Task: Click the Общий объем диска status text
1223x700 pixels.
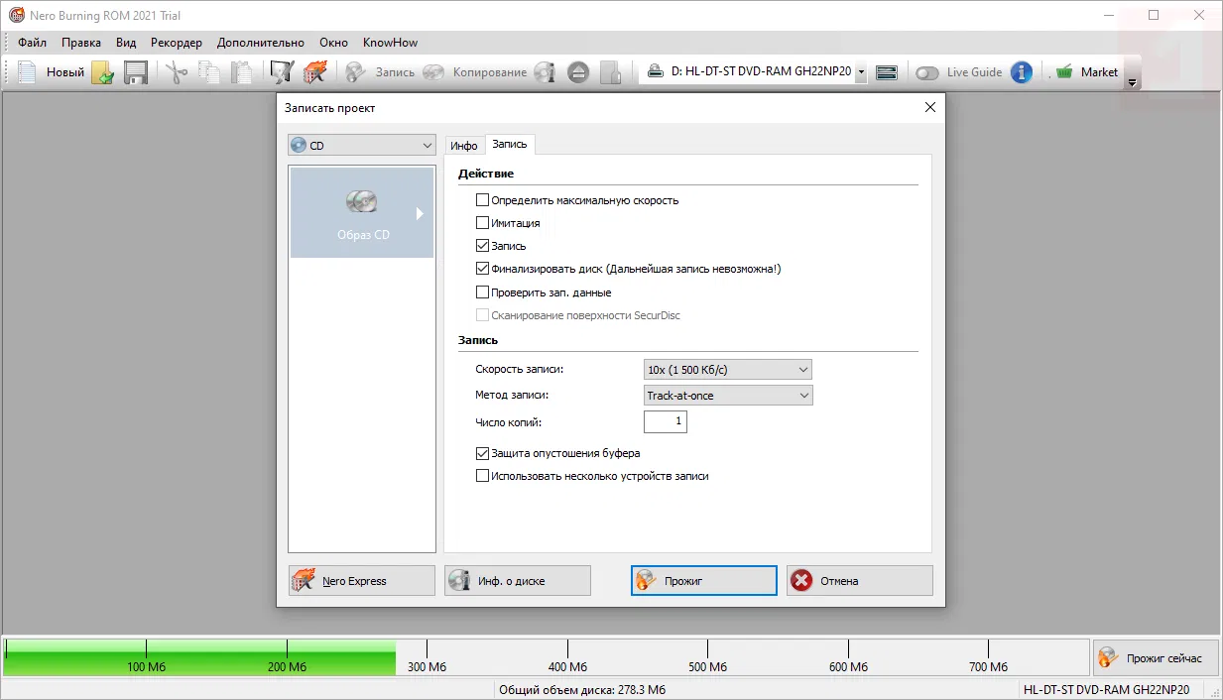Action: [582, 690]
